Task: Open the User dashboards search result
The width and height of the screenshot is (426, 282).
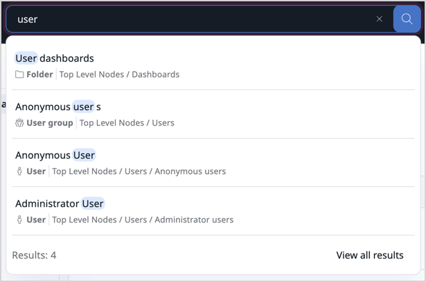Action: point(55,58)
